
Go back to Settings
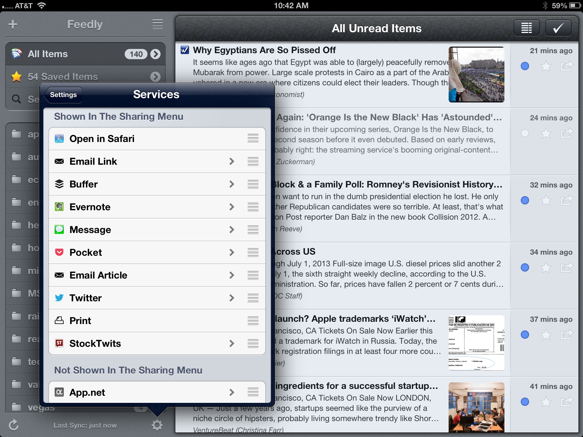pyautogui.click(x=63, y=95)
